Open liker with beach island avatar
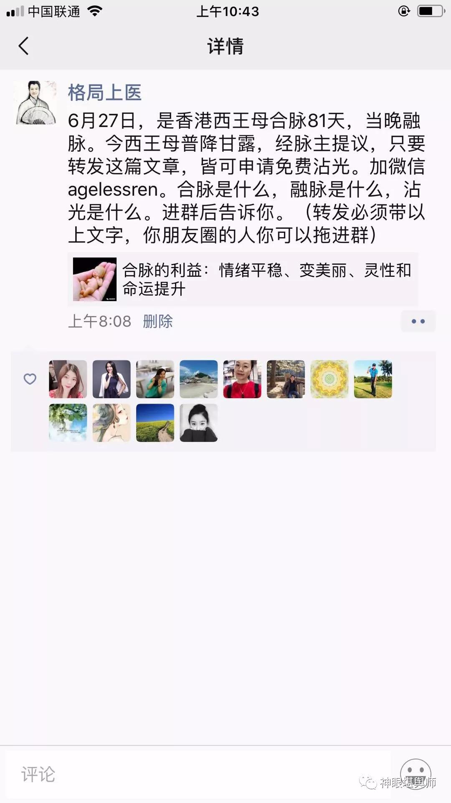 tap(199, 379)
